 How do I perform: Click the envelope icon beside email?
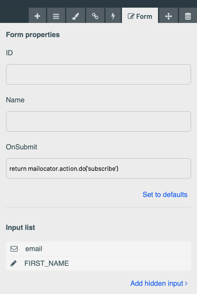(x=14, y=249)
